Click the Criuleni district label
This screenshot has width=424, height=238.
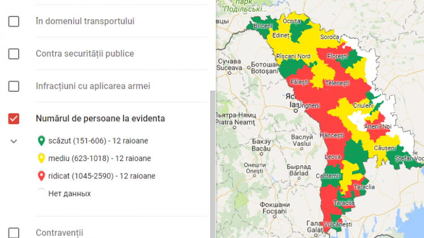(363, 106)
